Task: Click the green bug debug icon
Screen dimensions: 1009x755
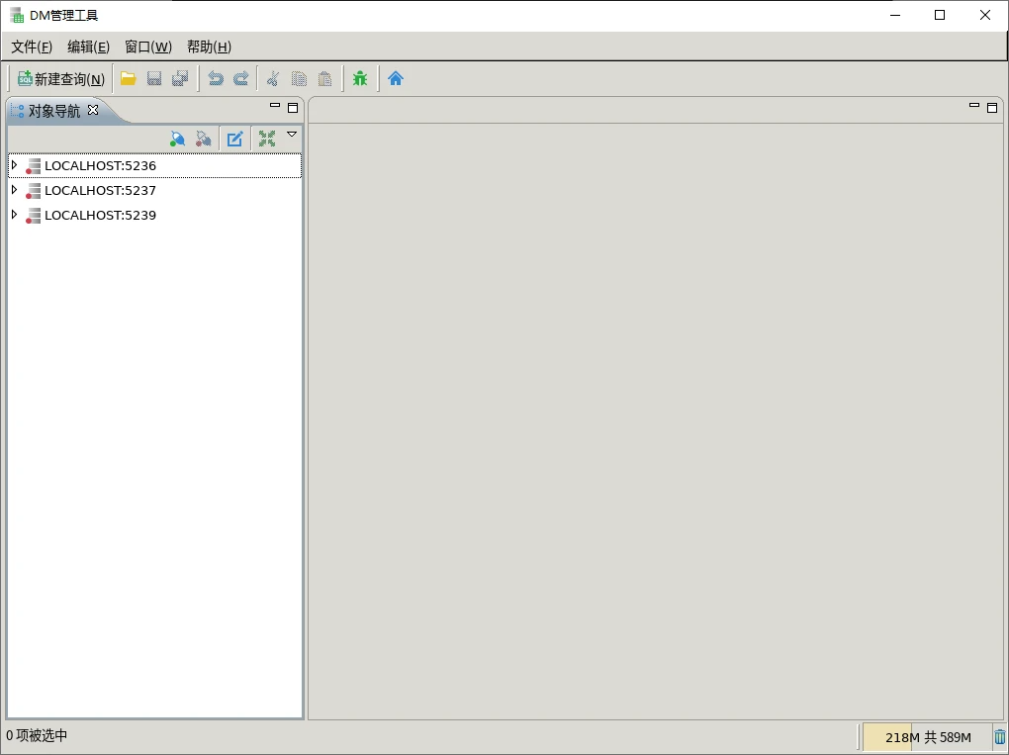Action: pyautogui.click(x=360, y=79)
